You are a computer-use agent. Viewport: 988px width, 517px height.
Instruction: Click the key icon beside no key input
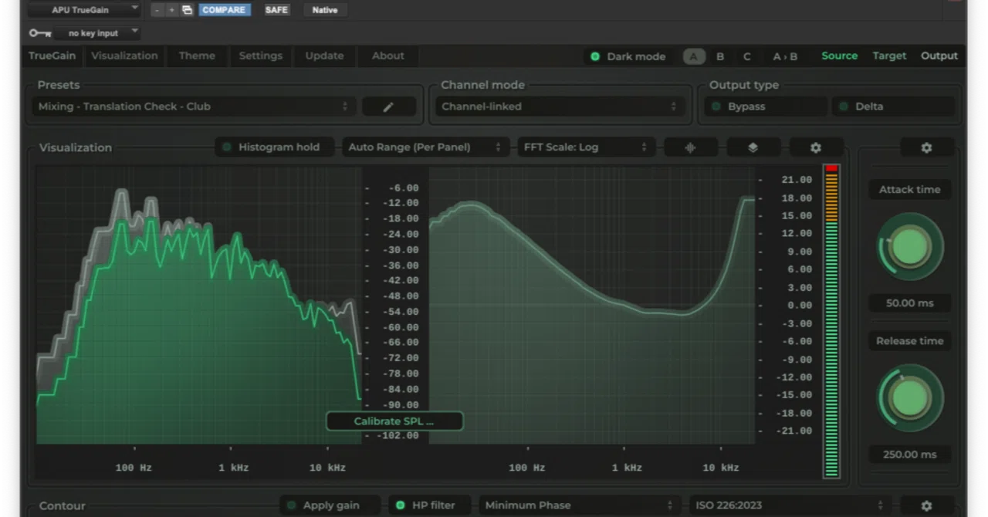39,33
